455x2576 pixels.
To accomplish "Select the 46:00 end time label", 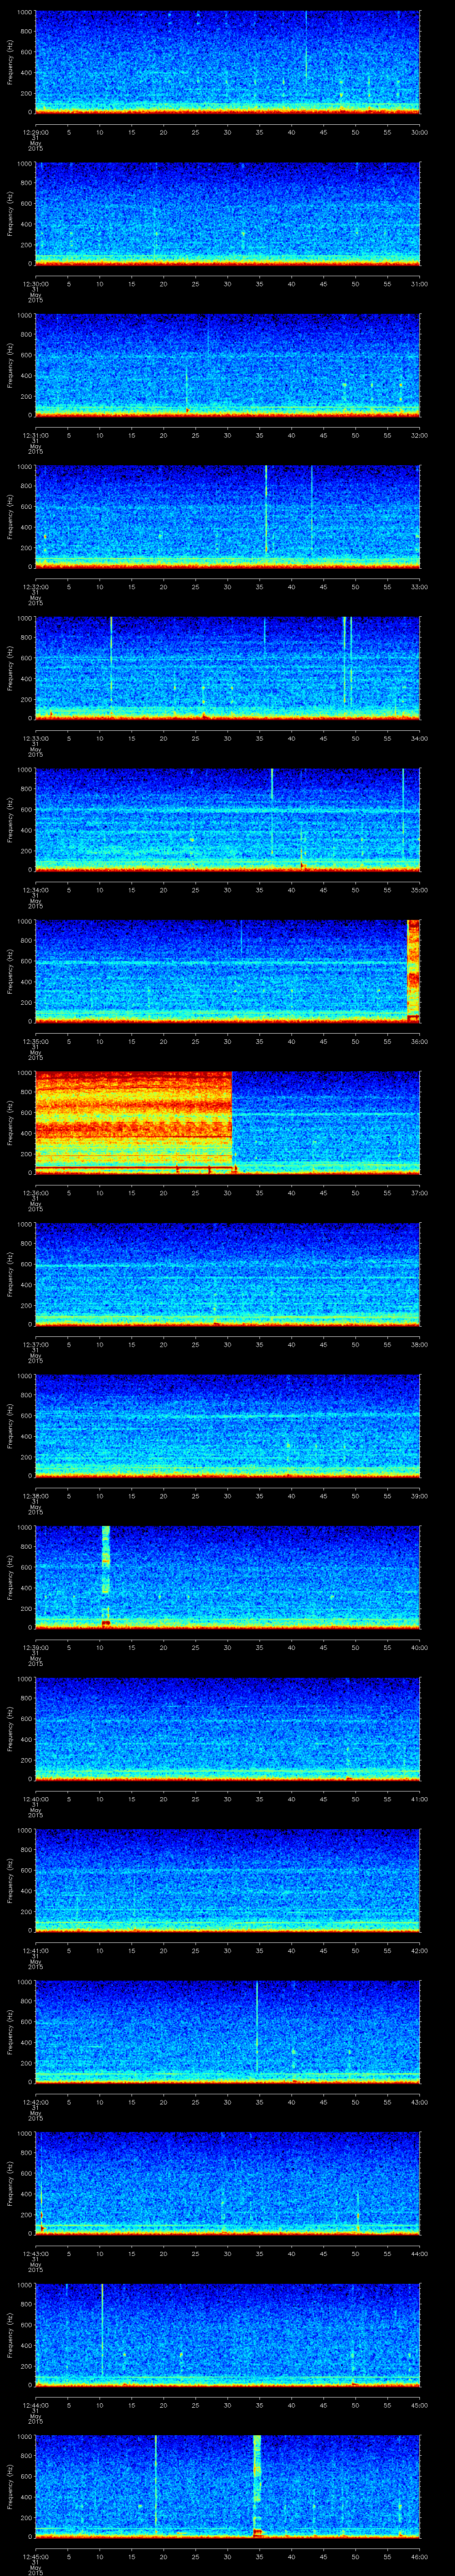I will coord(419,2556).
